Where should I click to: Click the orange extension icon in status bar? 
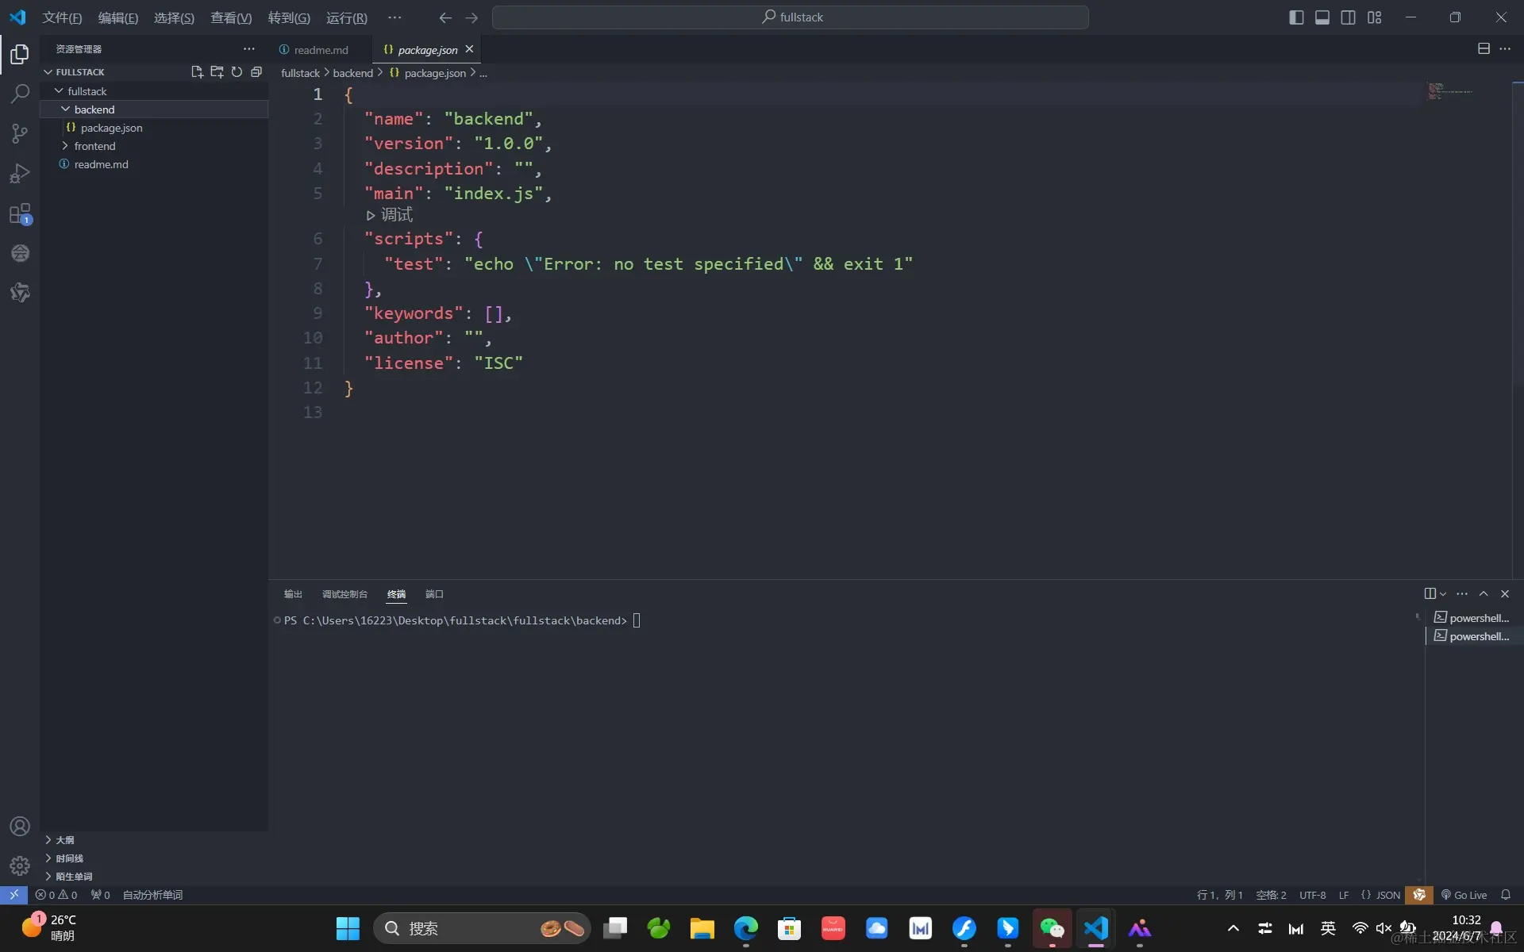point(1419,895)
